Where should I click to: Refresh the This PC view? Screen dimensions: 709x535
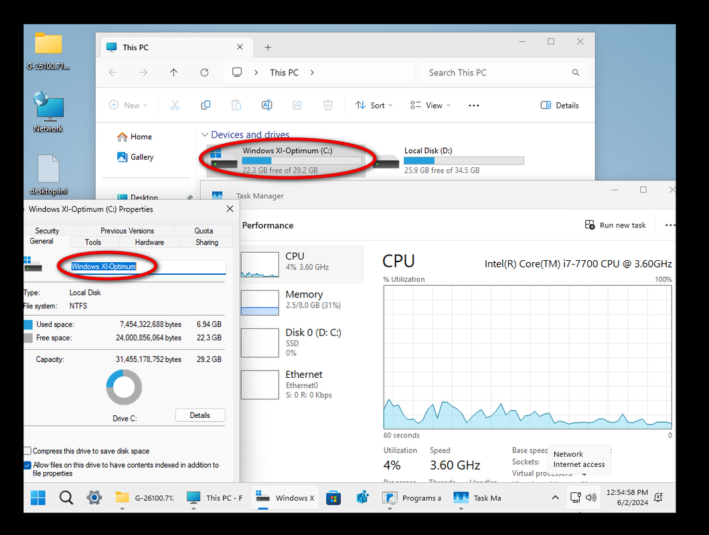coord(204,72)
